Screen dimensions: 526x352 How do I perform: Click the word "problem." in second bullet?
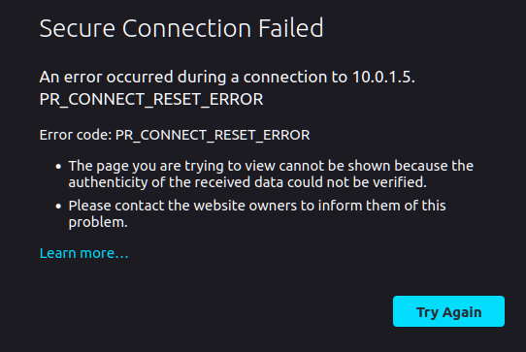point(98,223)
